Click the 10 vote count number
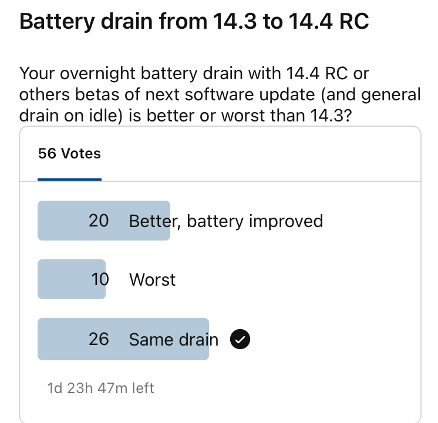The height and width of the screenshot is (423, 438). pyautogui.click(x=100, y=280)
